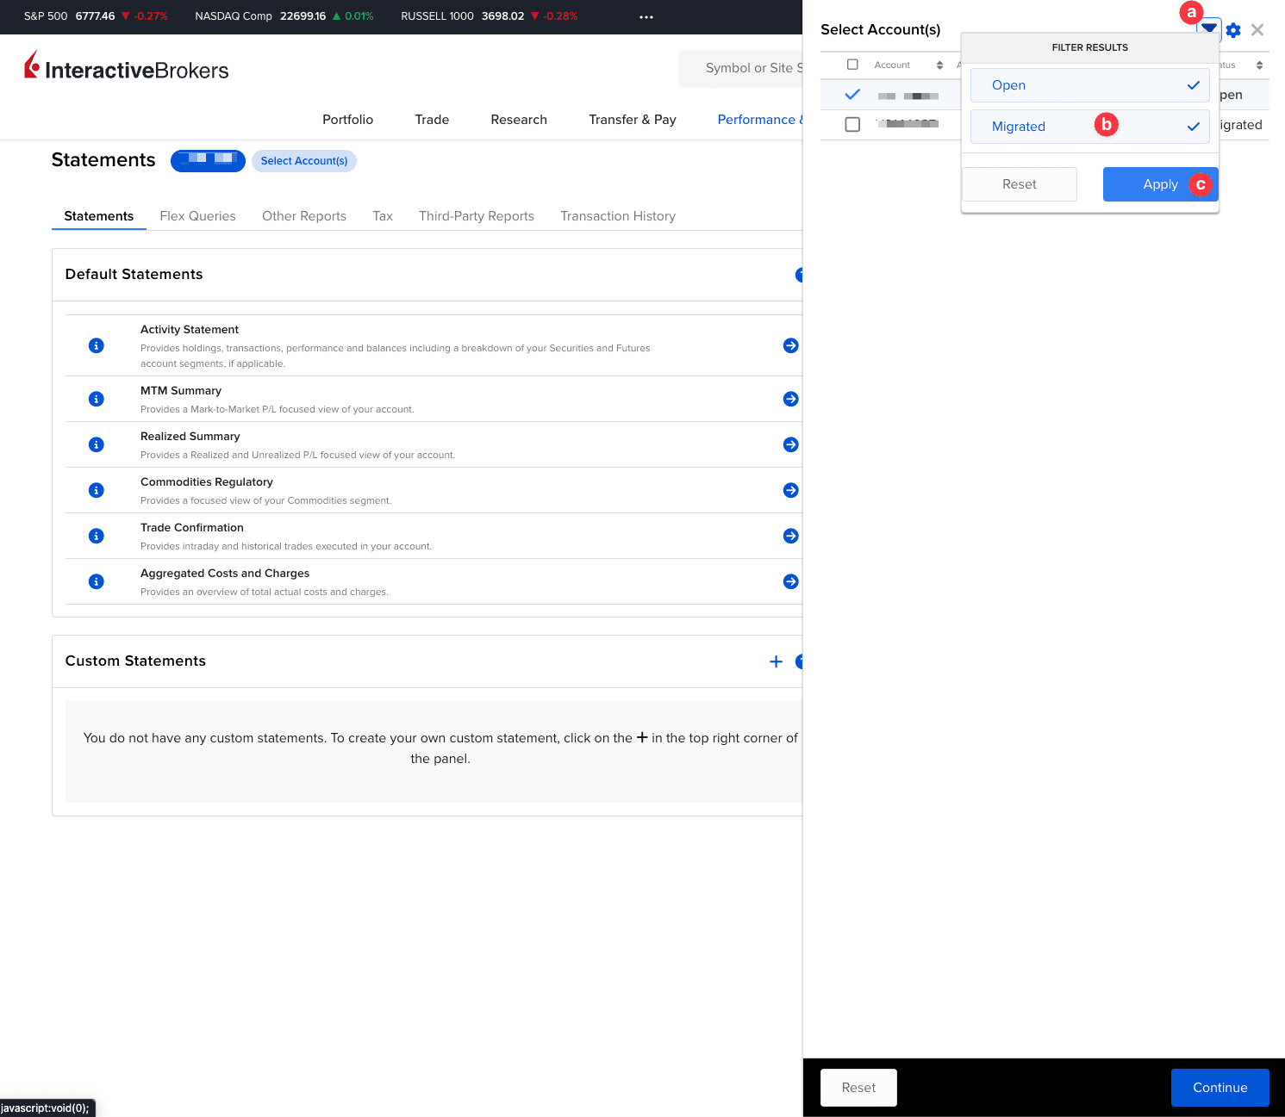This screenshot has width=1285, height=1117.
Task: Click Continue in the account panel
Action: pos(1220,1087)
